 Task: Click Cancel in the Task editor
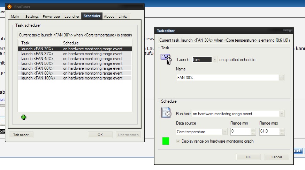(x=277, y=157)
